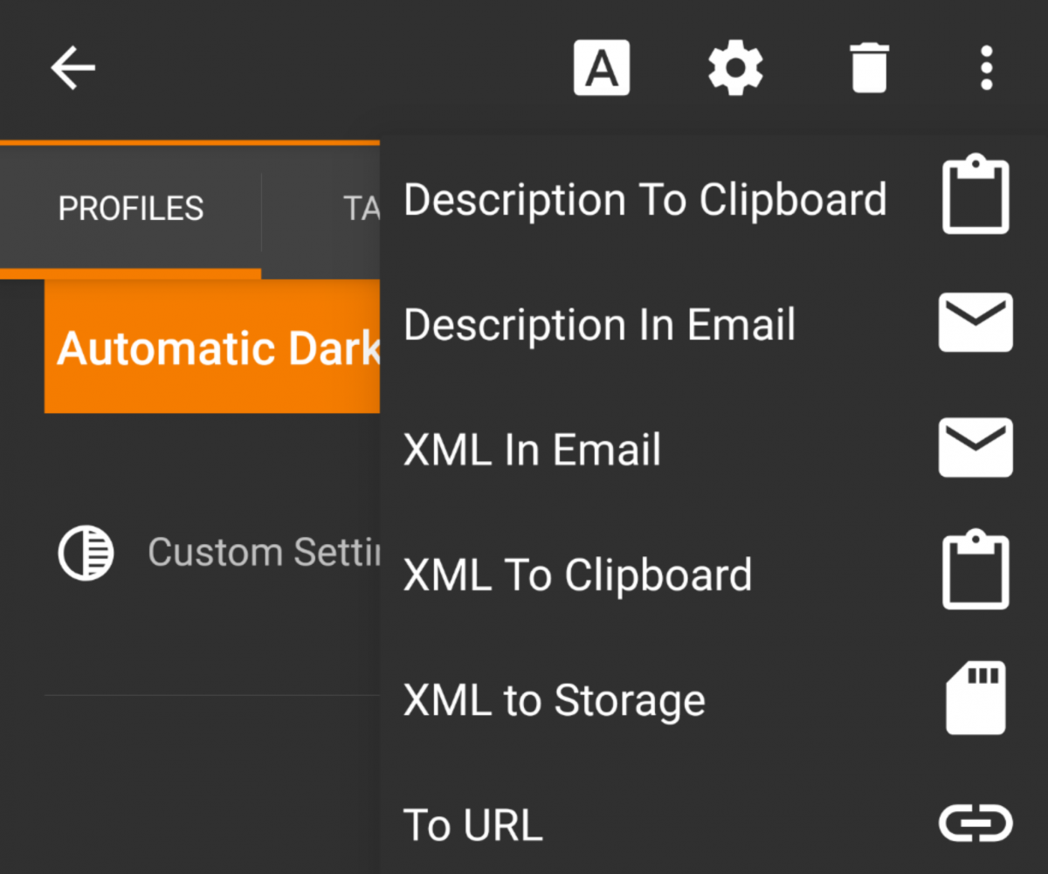The height and width of the screenshot is (874, 1048).
Task: Click the link icon next to To URL
Action: (976, 822)
